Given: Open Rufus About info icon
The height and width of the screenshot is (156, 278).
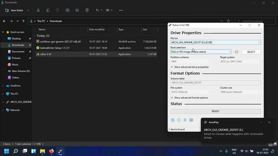Looking at the screenshot, I should click(179, 120).
